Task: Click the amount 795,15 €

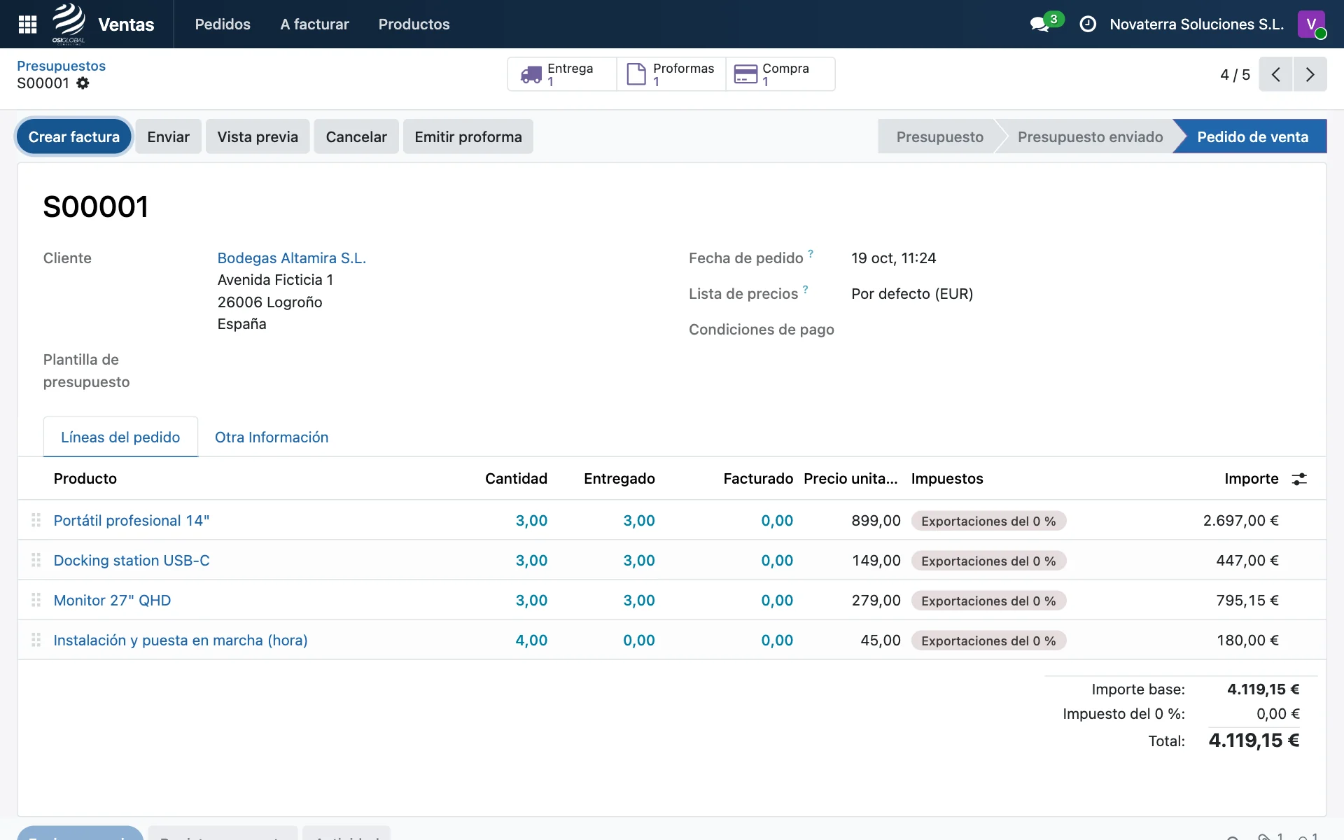Action: pos(1247,600)
